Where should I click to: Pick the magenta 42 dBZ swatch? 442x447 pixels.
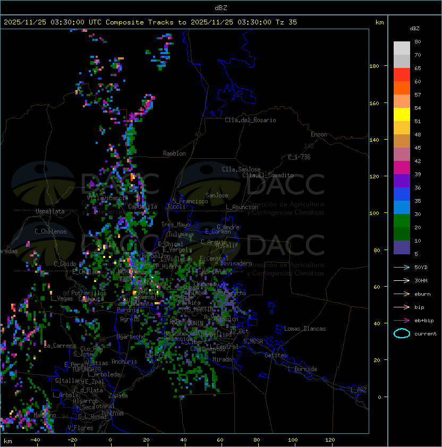pos(402,168)
